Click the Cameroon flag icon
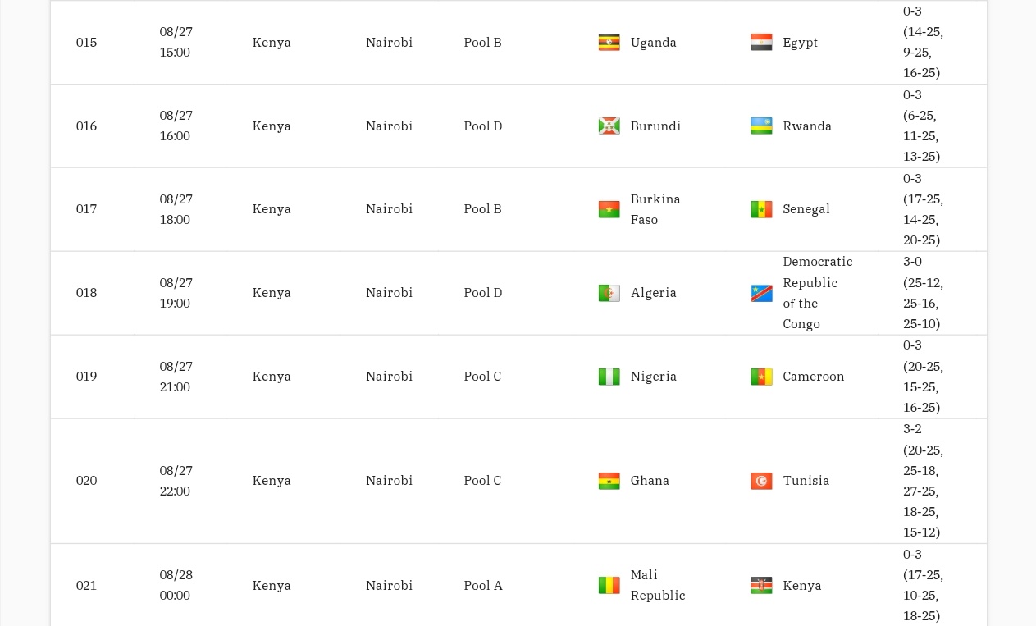1036x626 pixels. click(761, 377)
